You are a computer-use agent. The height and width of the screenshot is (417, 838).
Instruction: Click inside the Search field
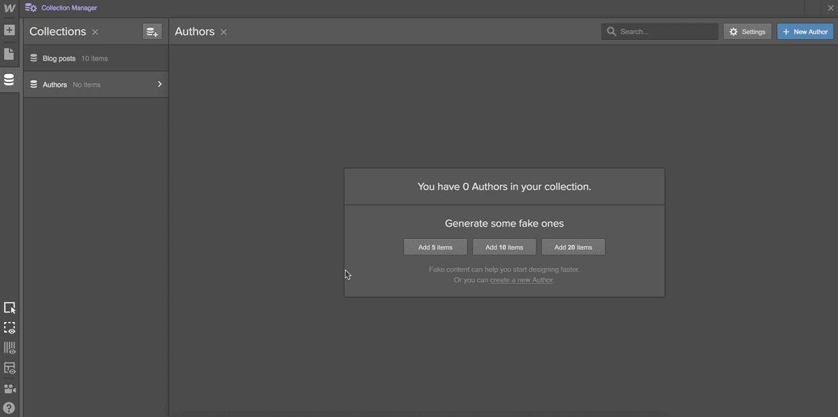[659, 31]
